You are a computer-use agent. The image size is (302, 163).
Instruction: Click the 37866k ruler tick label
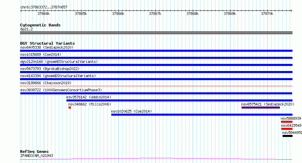(118, 14)
